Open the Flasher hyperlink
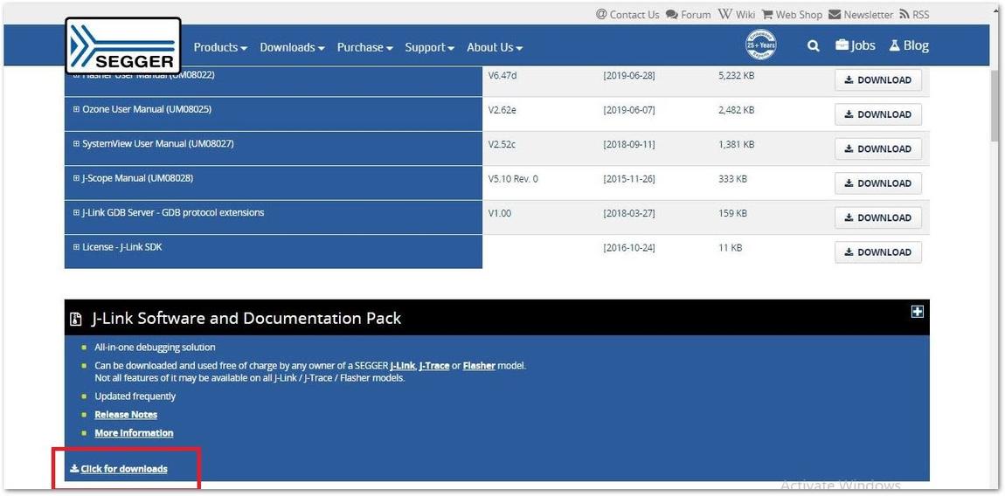This screenshot has width=1005, height=496. point(479,366)
